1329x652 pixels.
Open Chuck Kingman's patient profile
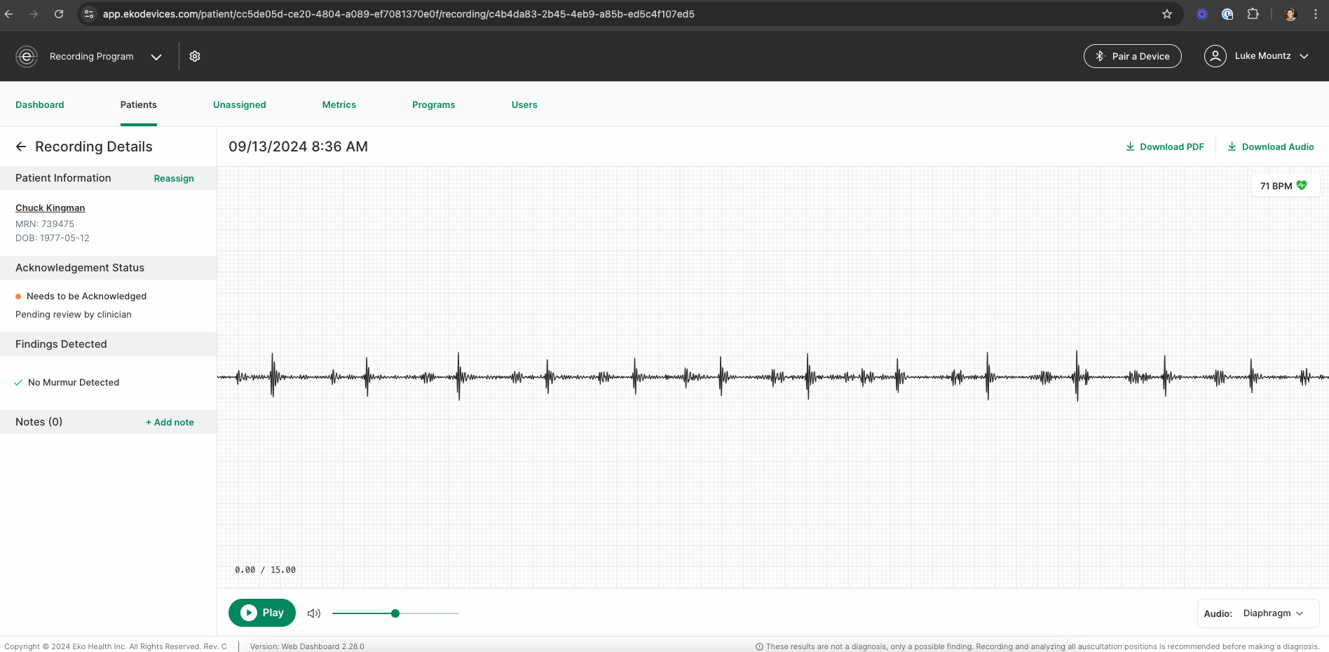[x=50, y=208]
